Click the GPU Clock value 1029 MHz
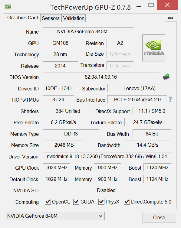Screen dimensions: 181x228 pyautogui.click(x=57, y=168)
